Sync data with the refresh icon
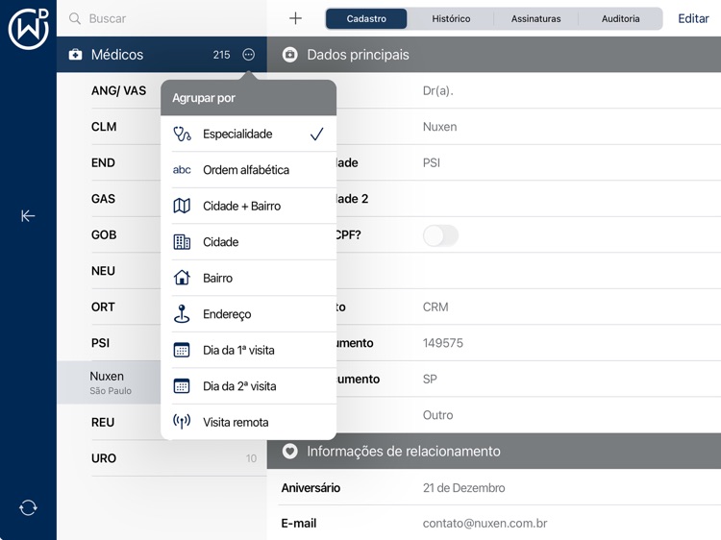The image size is (721, 540). tap(28, 508)
